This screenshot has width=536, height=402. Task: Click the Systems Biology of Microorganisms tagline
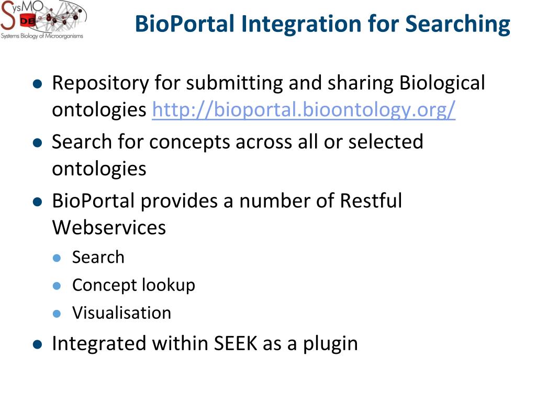[42, 36]
